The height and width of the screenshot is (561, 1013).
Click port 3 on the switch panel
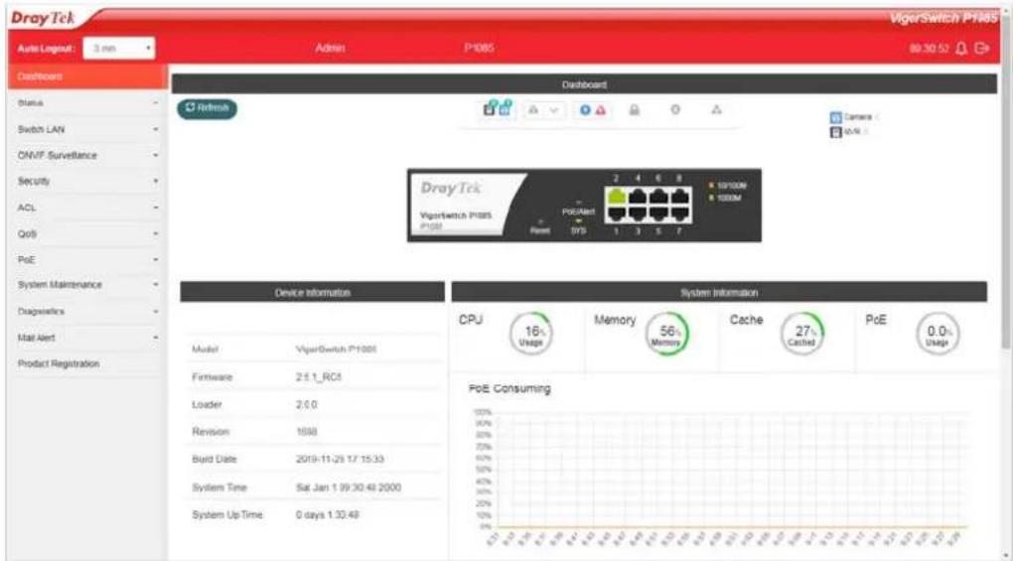pos(638,213)
